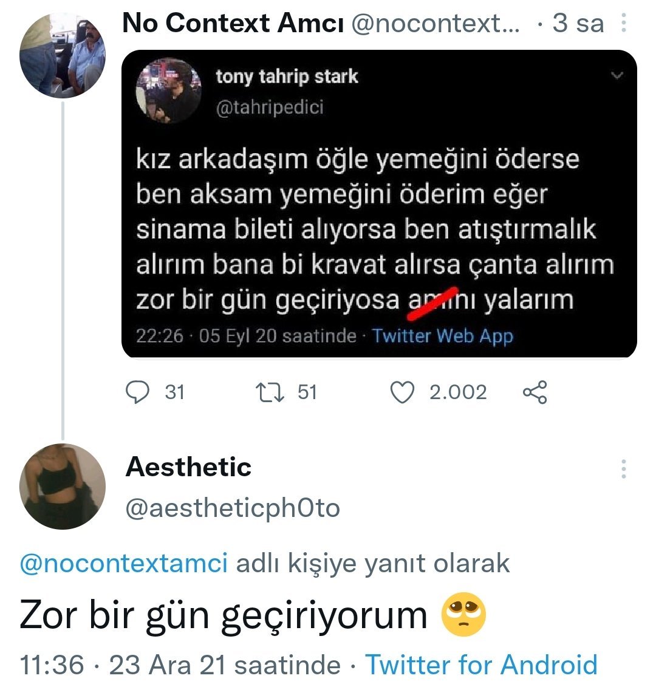656x684 pixels.
Task: Click tony tahrip stark avatar in screenshot
Action: pyautogui.click(x=169, y=91)
